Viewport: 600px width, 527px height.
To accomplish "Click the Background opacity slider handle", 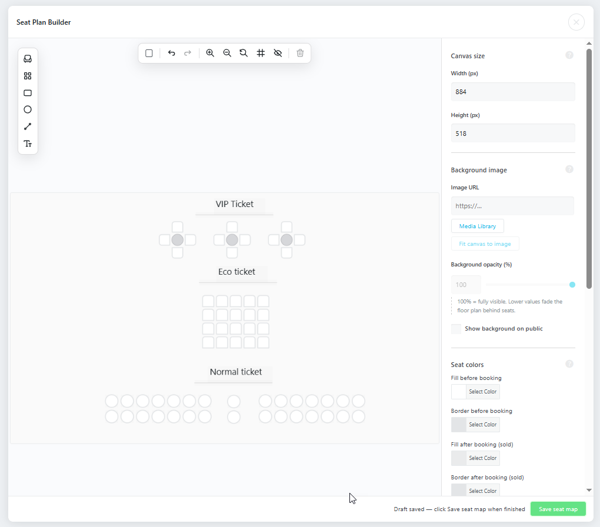I will tap(572, 285).
